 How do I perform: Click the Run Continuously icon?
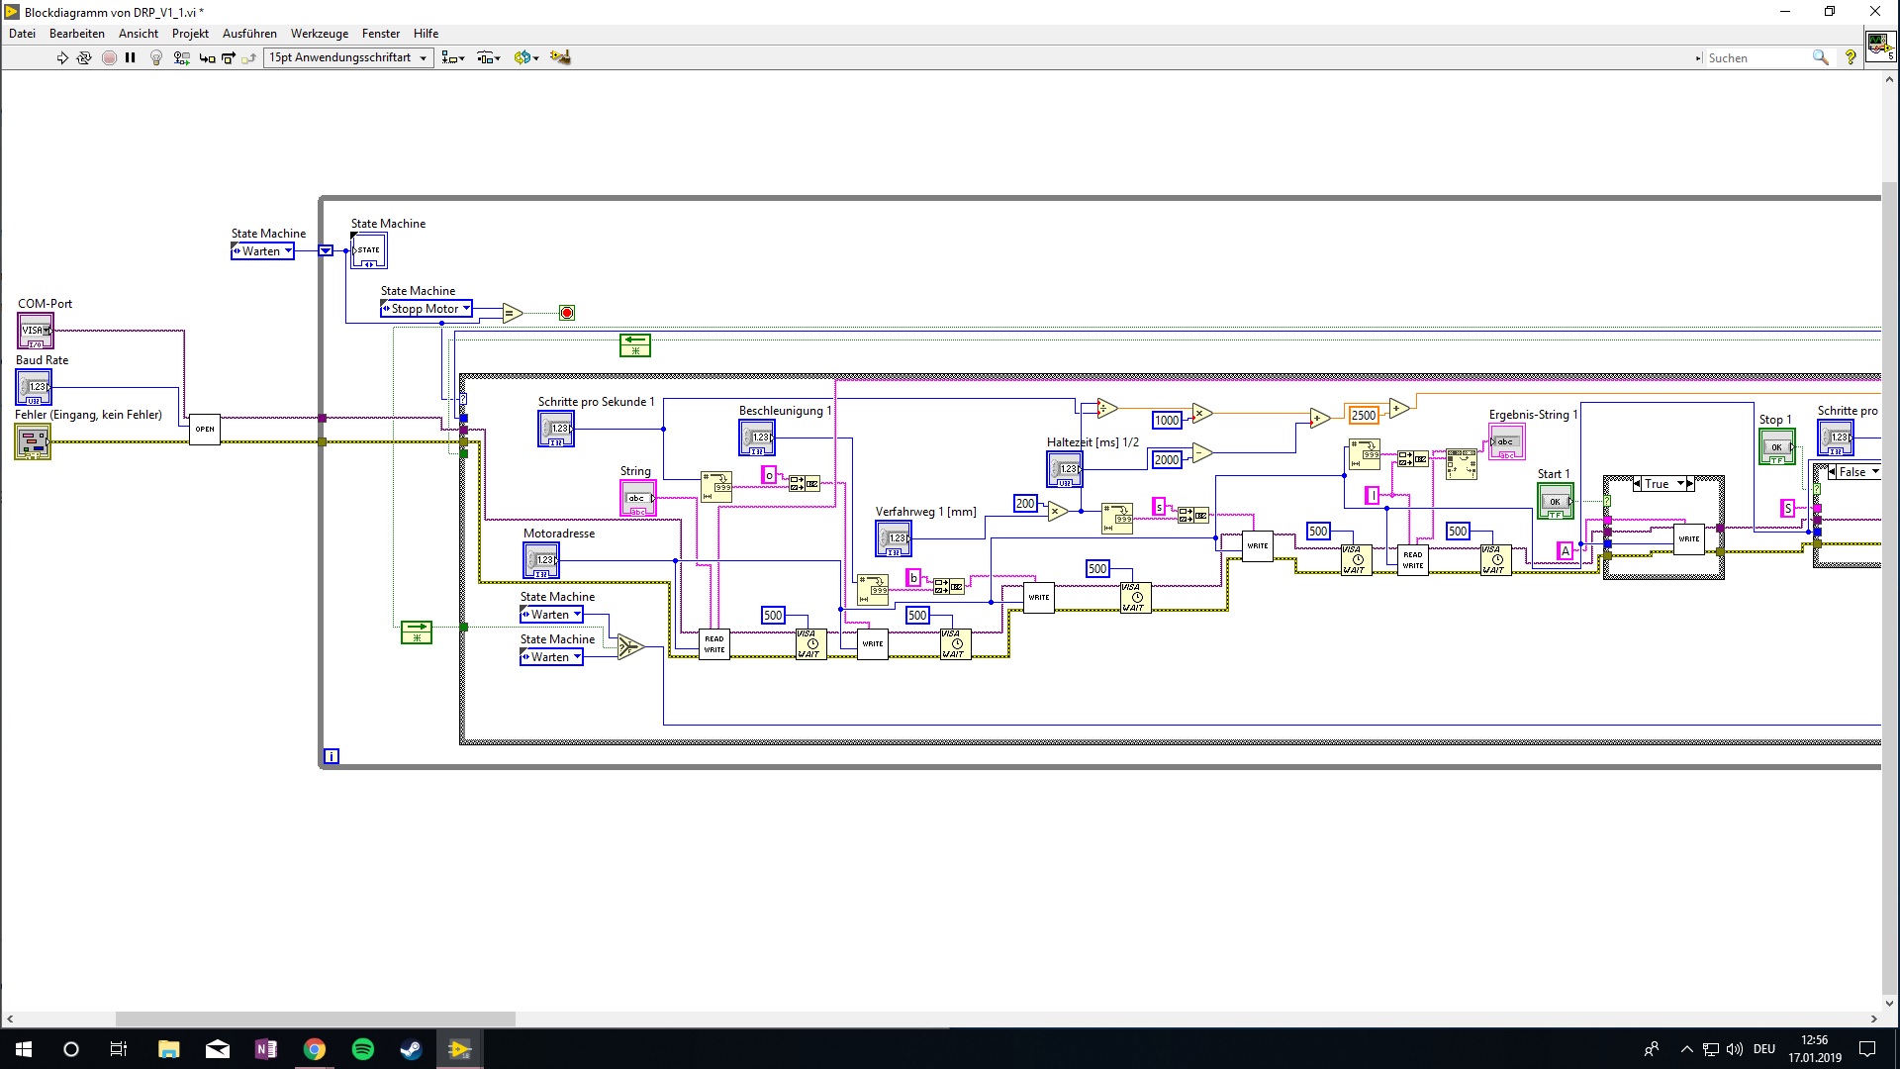click(x=84, y=58)
